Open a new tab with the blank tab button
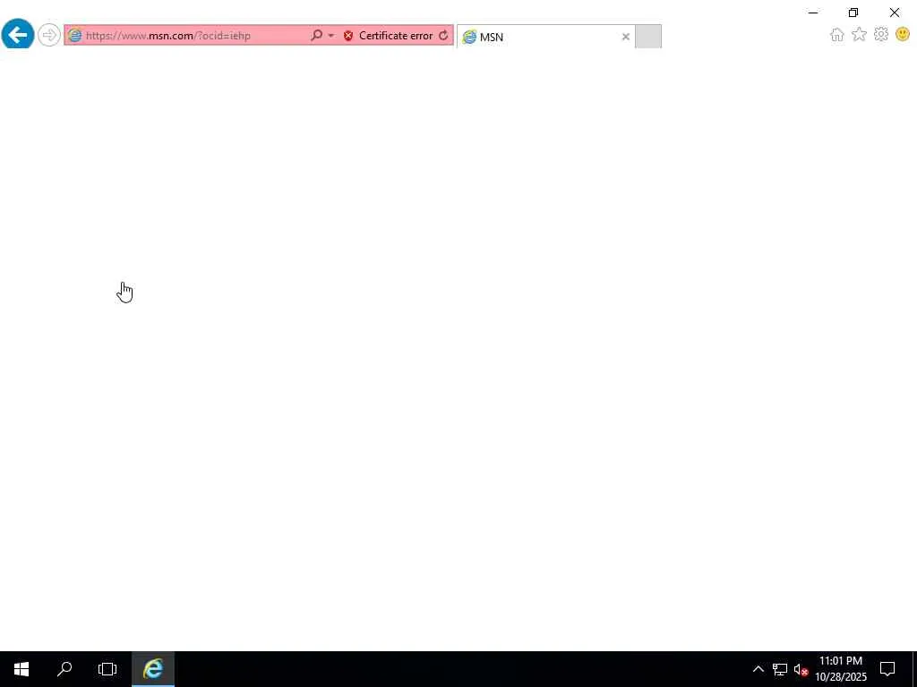 648,36
